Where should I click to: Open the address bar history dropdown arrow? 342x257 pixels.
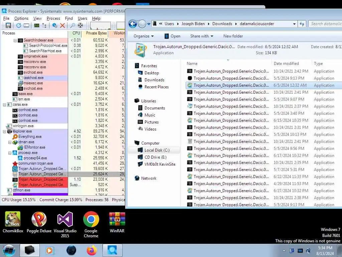[x=294, y=24]
